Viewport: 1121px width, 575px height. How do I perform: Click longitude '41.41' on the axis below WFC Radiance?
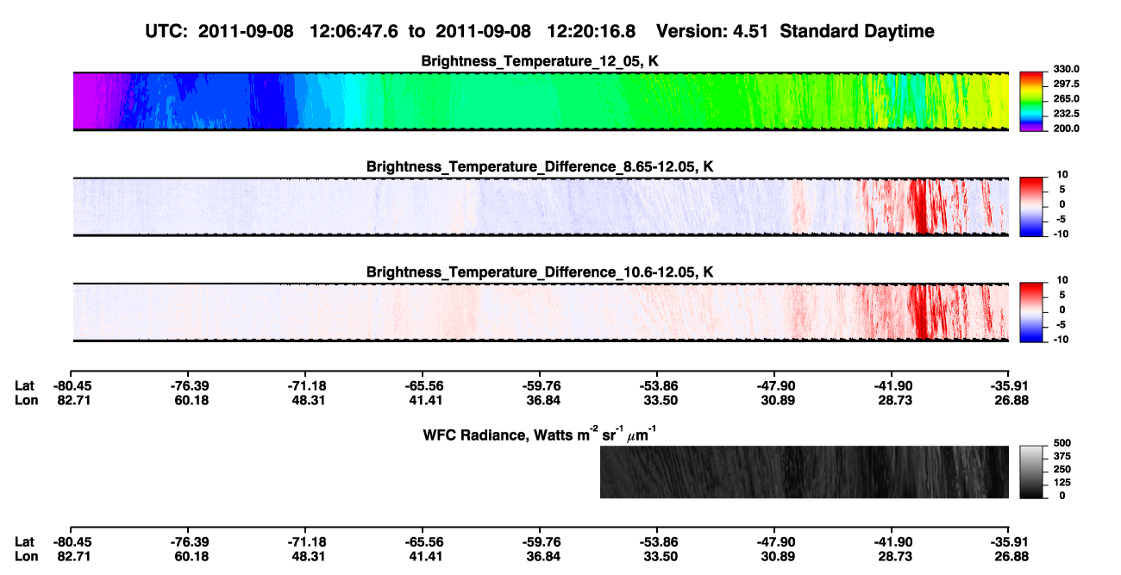pyautogui.click(x=425, y=555)
